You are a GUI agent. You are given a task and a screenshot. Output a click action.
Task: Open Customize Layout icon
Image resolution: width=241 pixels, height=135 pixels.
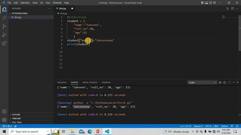click(x=214, y=3)
